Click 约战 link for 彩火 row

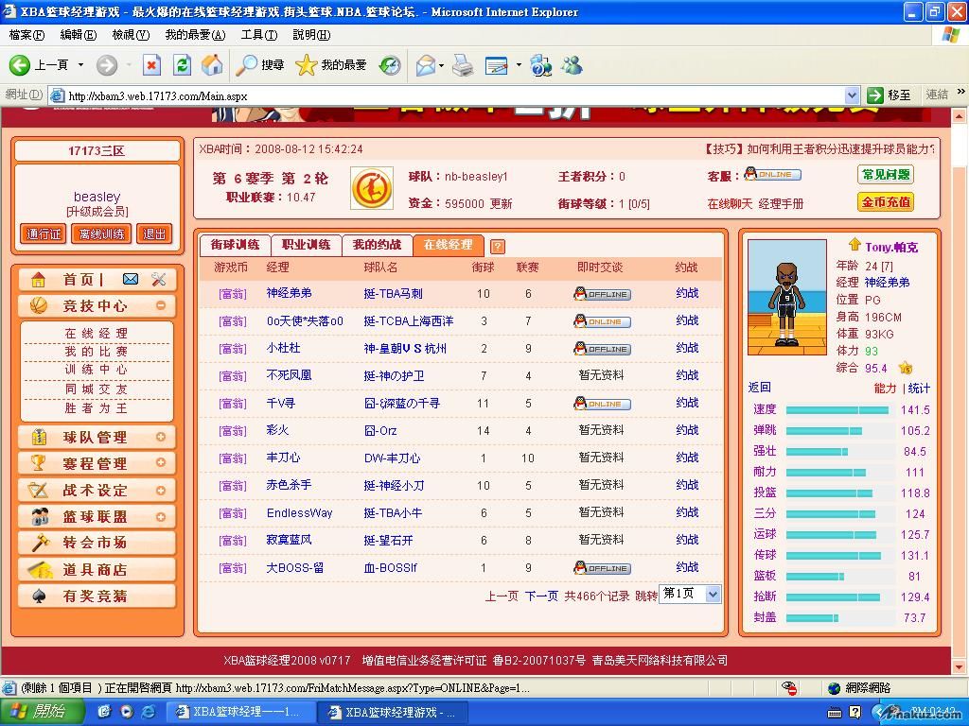[687, 430]
